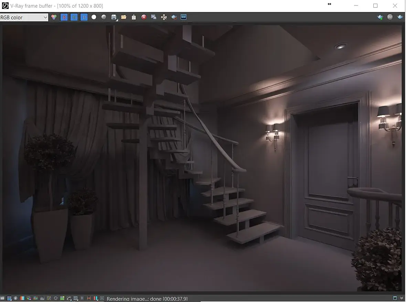
Task: Click the red X stop icon
Action: [x=144, y=17]
